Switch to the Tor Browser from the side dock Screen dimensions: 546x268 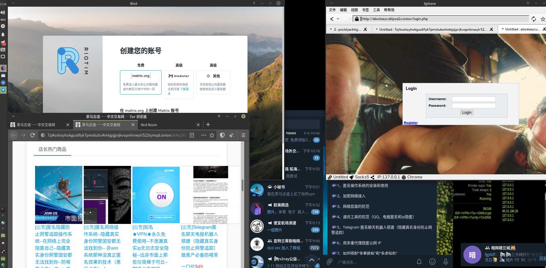(3, 68)
